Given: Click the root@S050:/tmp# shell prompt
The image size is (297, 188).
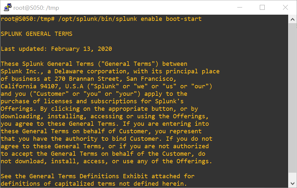Looking at the screenshot, I should click(28, 19).
